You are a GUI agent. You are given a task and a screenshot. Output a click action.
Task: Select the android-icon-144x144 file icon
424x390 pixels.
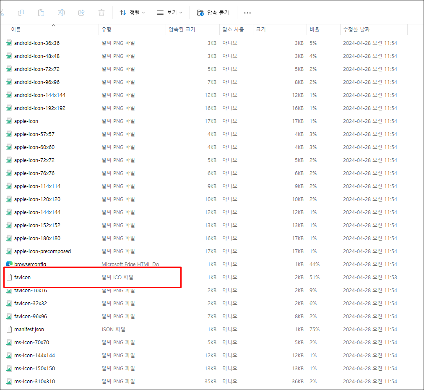(x=9, y=95)
